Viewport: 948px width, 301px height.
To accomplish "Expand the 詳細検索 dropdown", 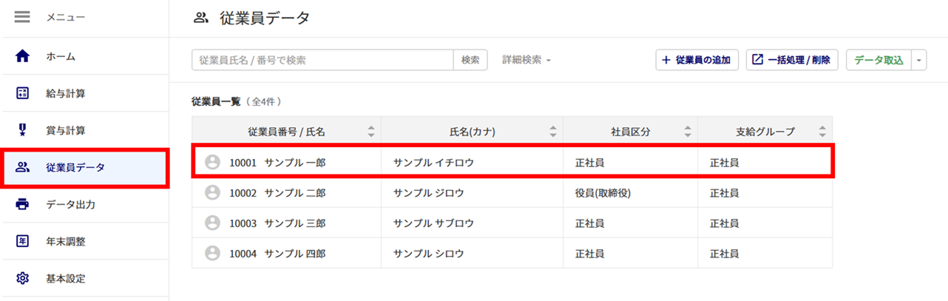I will coord(527,60).
